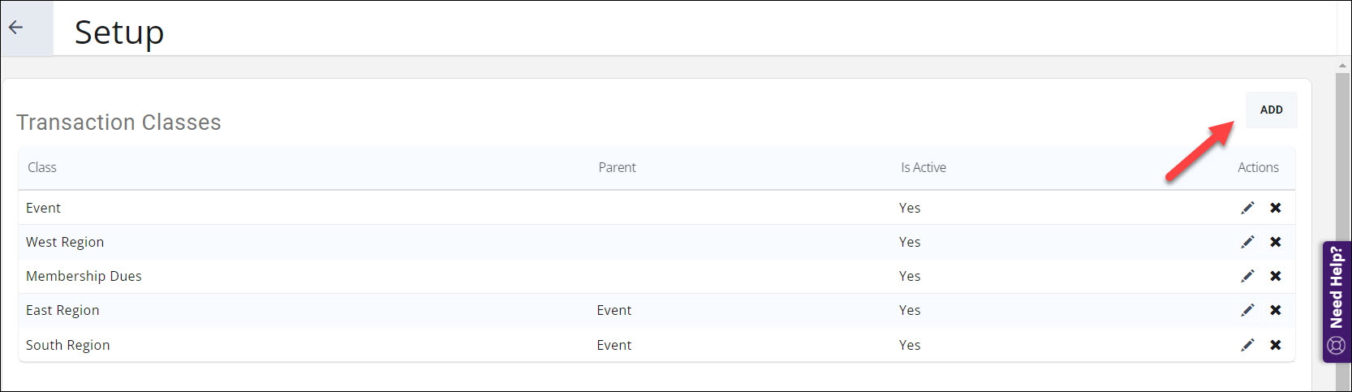The width and height of the screenshot is (1352, 392).
Task: Edit the East Region class
Action: click(x=1247, y=310)
